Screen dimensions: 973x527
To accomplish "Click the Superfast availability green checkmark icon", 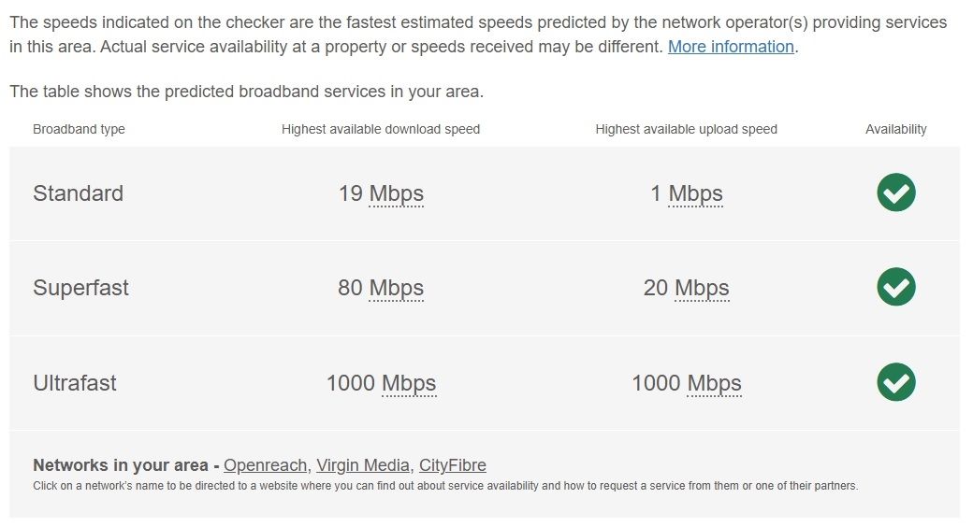I will (896, 287).
